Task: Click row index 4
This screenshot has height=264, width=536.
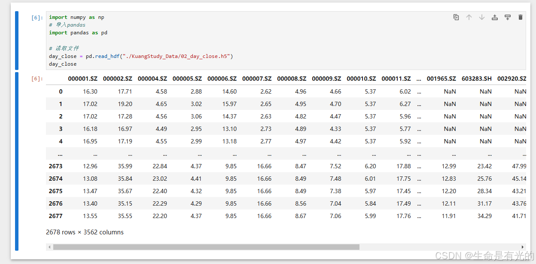Action: pyautogui.click(x=61, y=141)
